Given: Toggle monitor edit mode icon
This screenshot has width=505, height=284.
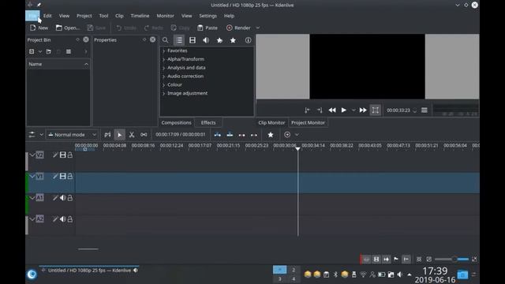Looking at the screenshot, I should coord(376,110).
